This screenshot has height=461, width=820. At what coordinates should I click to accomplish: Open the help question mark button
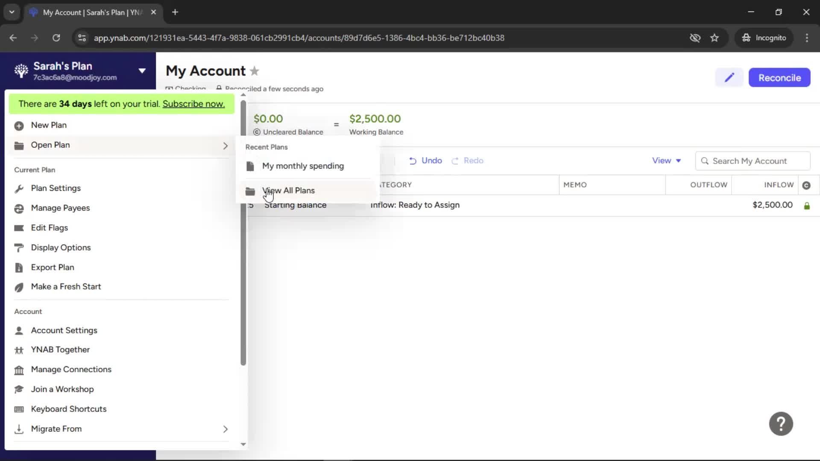pos(781,423)
